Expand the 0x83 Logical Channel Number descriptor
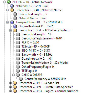The height and width of the screenshot is (93, 107). [10, 91]
